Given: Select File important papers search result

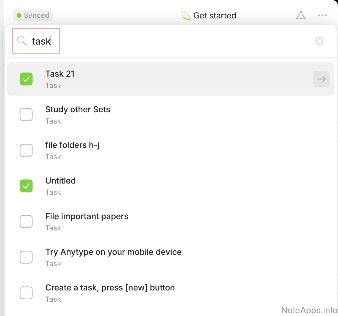Looking at the screenshot, I should (x=87, y=217).
